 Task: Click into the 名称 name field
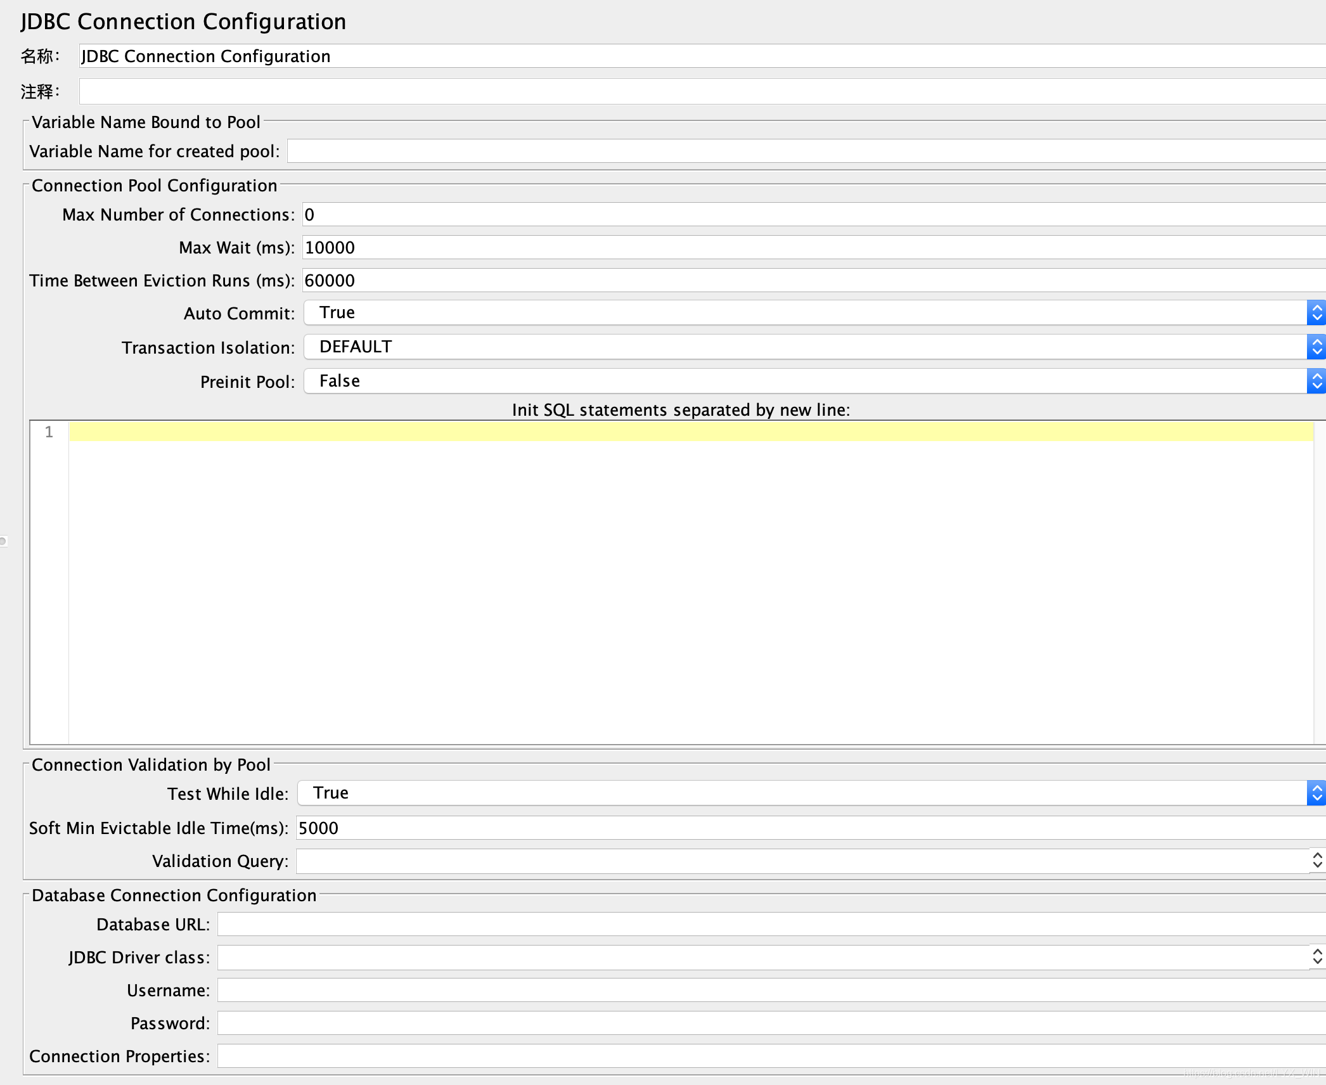[570, 56]
